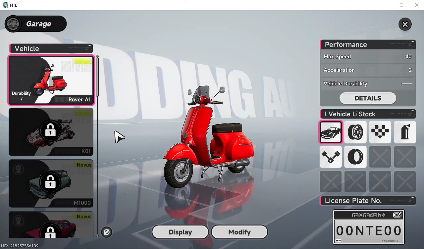424x249 pixels.
Task: Click the Garage car emblem icon
Action: point(13,24)
